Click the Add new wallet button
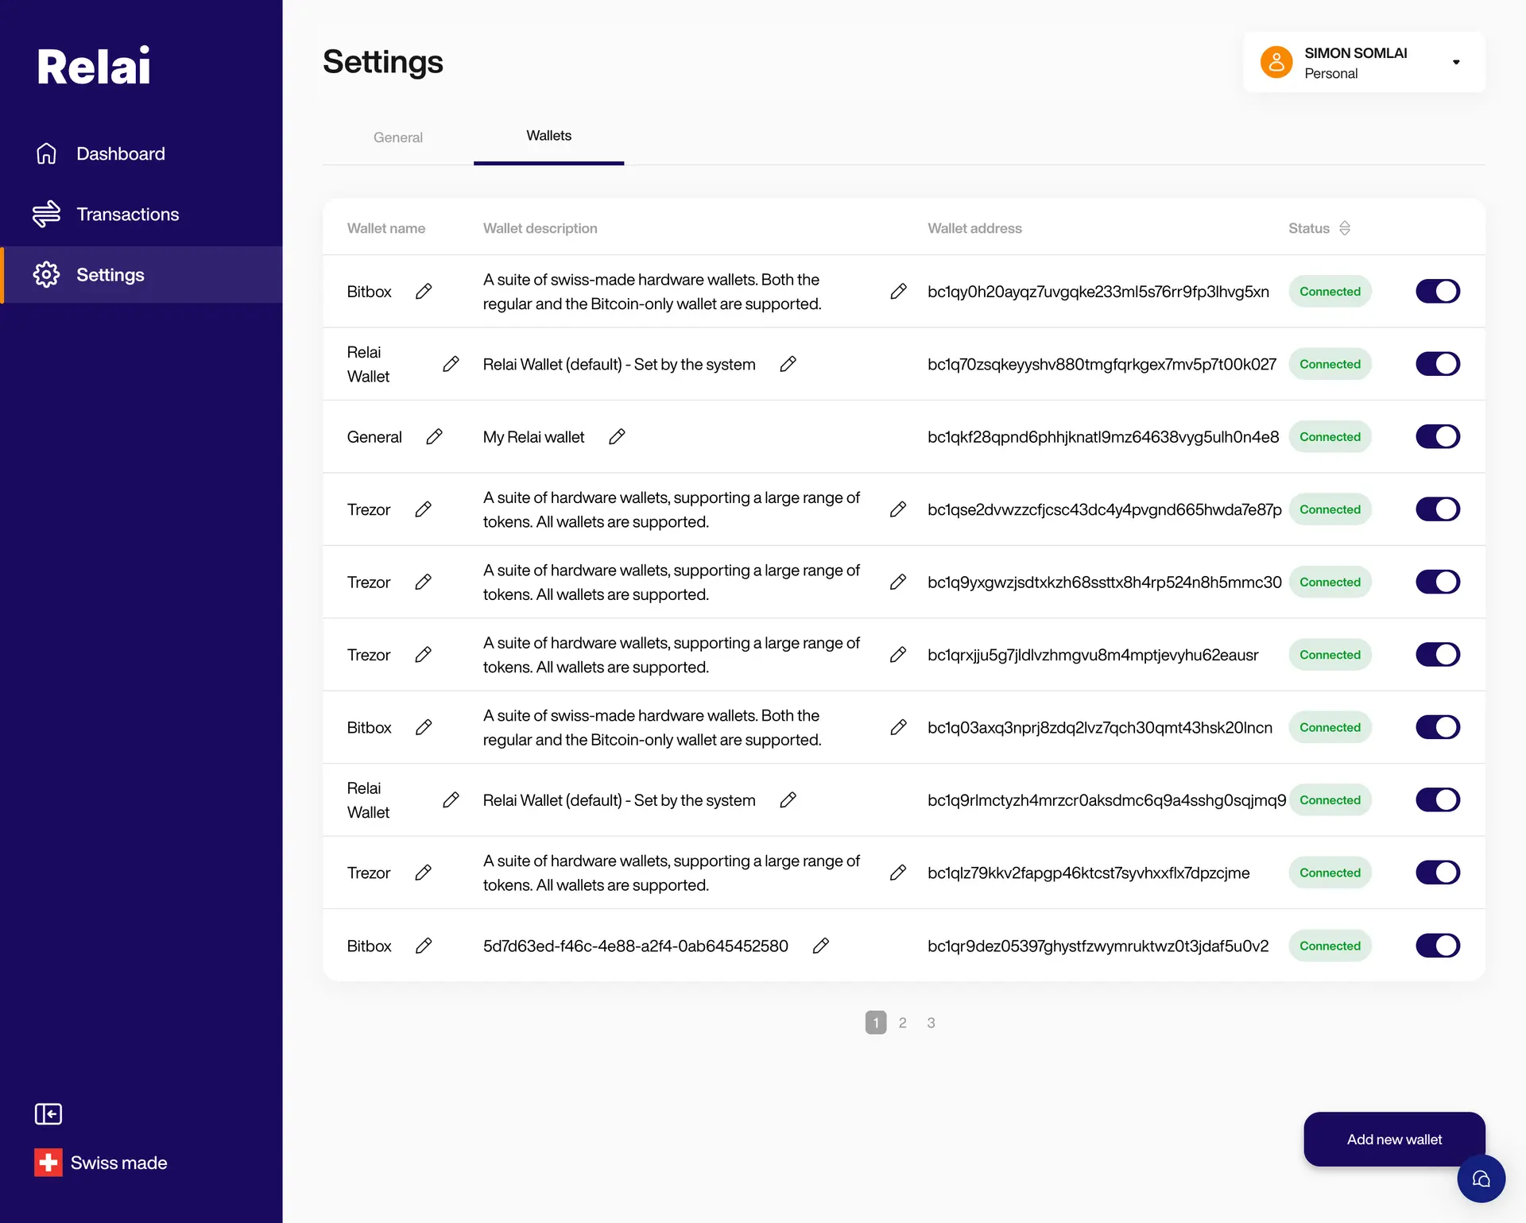The image size is (1526, 1223). click(1393, 1139)
